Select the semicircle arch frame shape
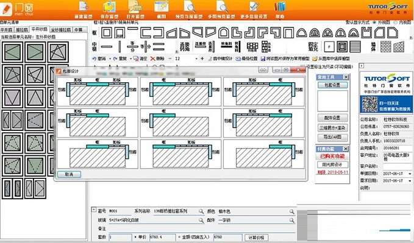This screenshot has width=414, height=243. point(302,33)
